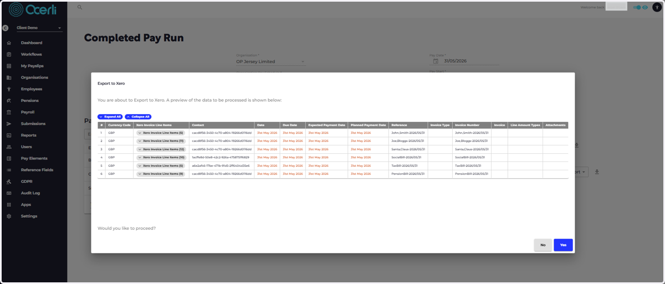Click the Currency Code column header
Image resolution: width=665 pixels, height=284 pixels.
[x=120, y=125]
